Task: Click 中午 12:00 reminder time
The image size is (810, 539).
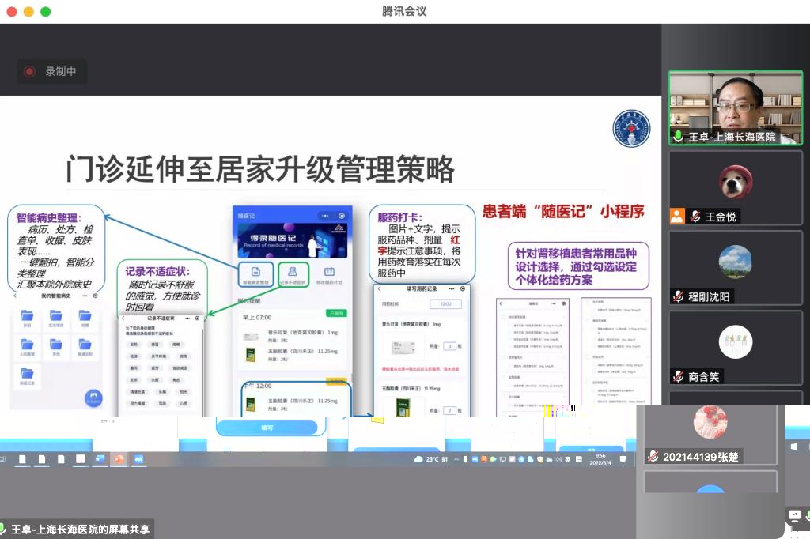Action: point(257,386)
